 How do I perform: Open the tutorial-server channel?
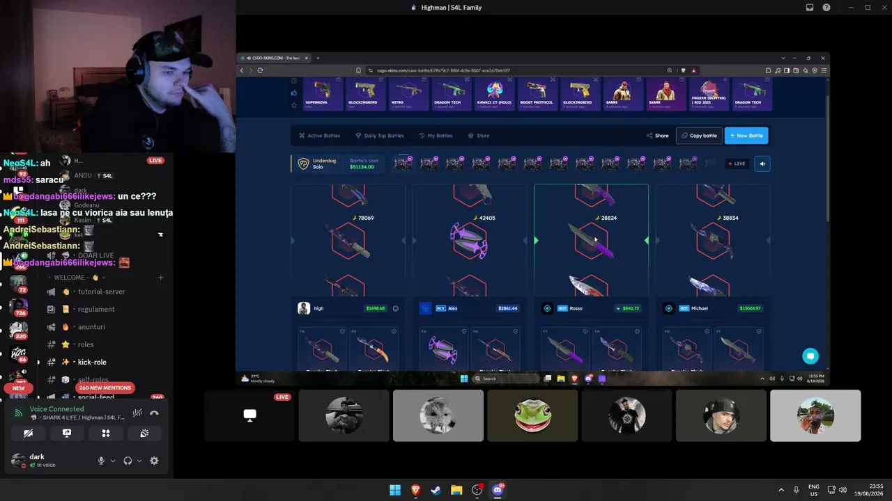(102, 292)
